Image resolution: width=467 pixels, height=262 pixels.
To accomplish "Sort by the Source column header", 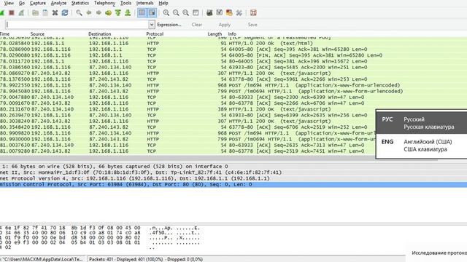I will tap(37, 34).
